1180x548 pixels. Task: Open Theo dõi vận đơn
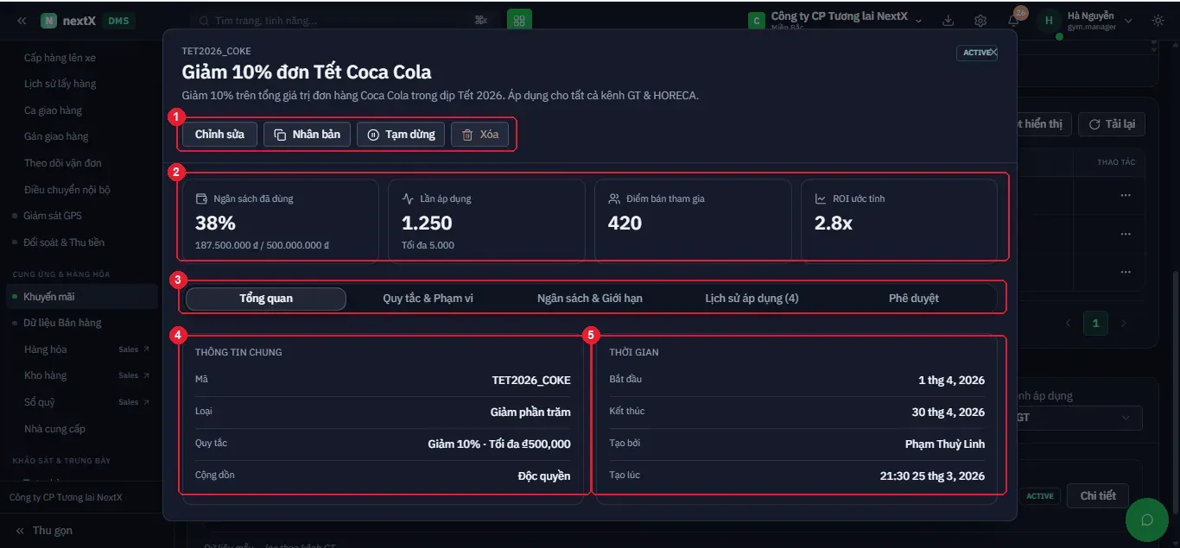(x=63, y=163)
